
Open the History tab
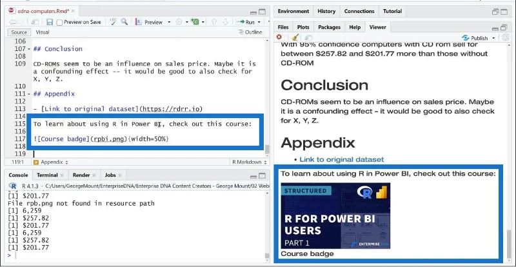click(x=326, y=11)
